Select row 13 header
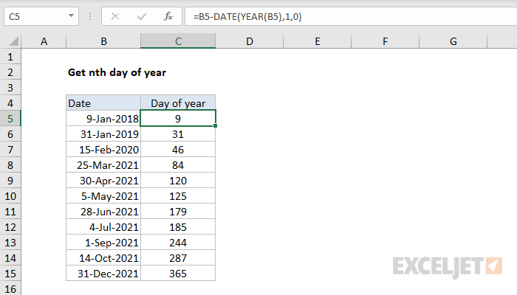 (10, 243)
